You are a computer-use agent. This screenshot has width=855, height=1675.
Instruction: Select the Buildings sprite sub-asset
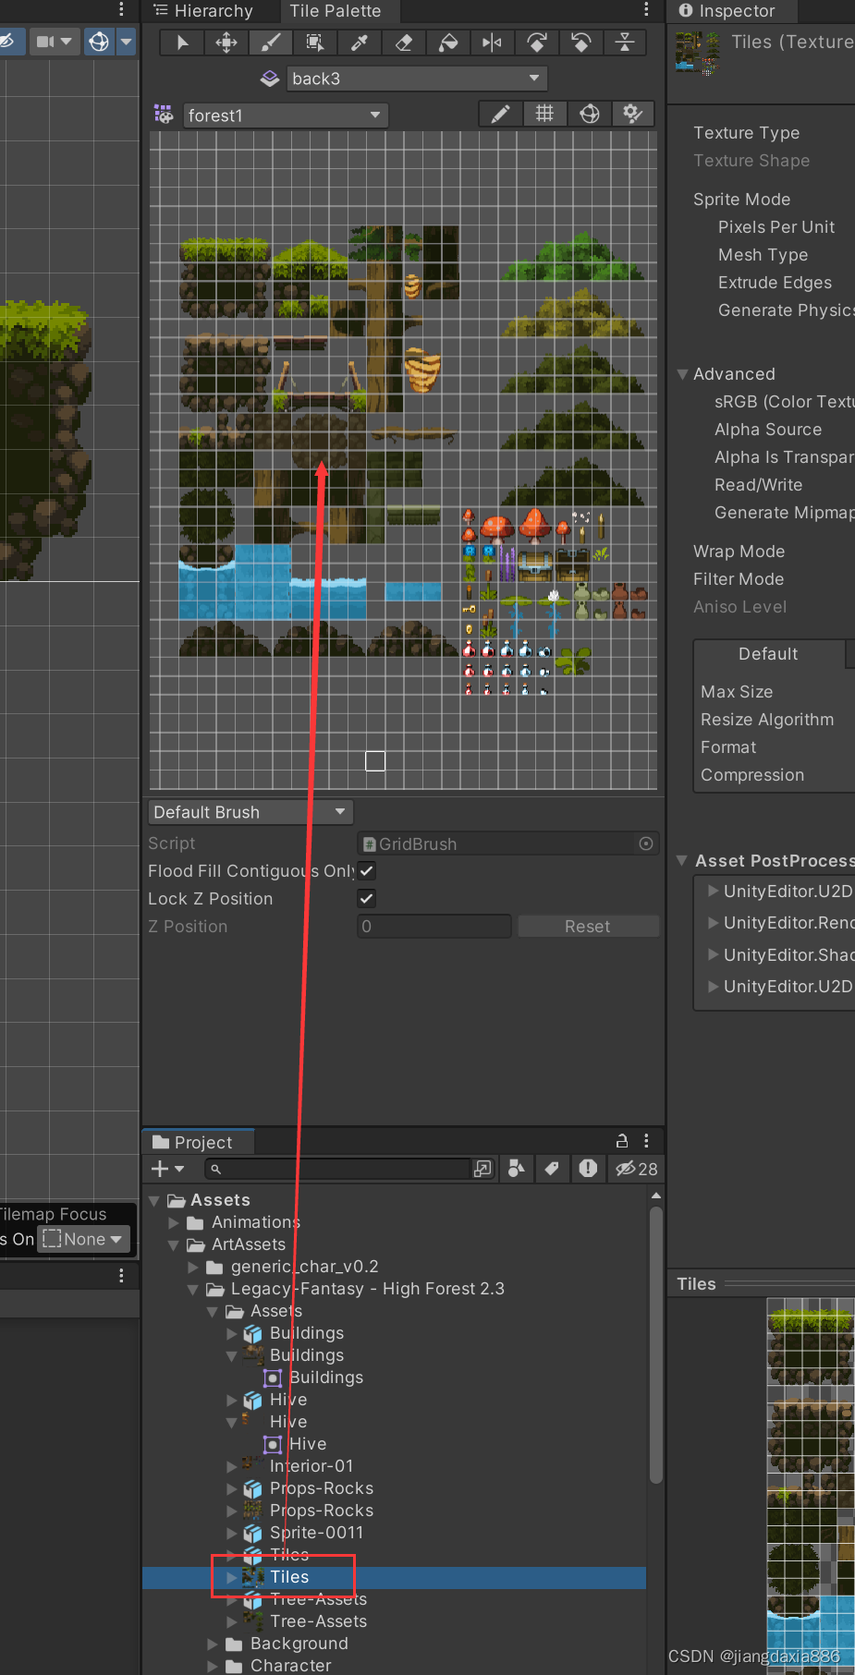(326, 1378)
